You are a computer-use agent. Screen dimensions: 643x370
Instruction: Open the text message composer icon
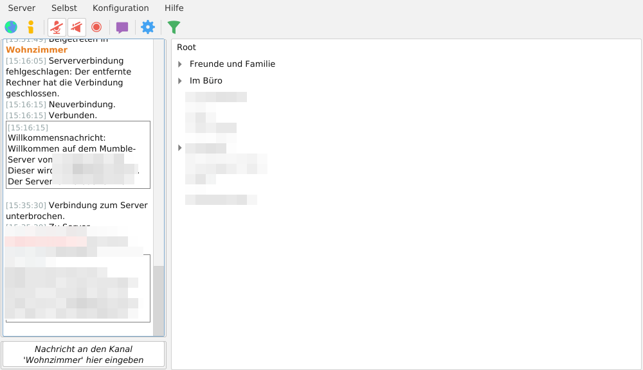click(121, 27)
